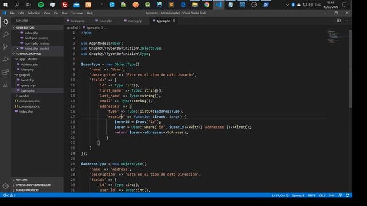Split the editor to the right
This screenshot has width=367, height=206.
tap(338, 21)
